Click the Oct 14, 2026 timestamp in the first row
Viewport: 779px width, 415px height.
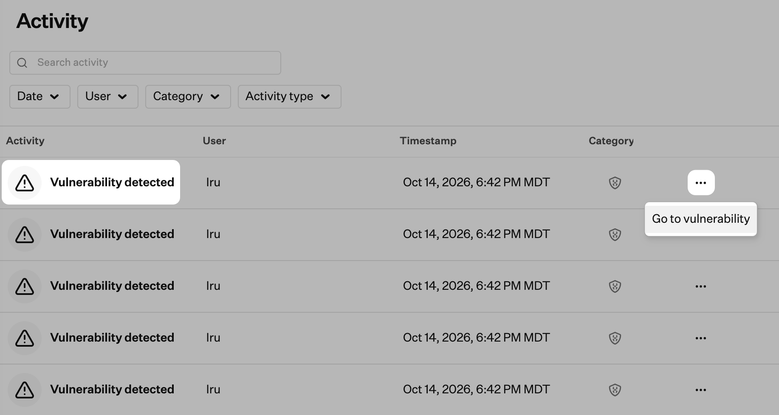coord(476,182)
